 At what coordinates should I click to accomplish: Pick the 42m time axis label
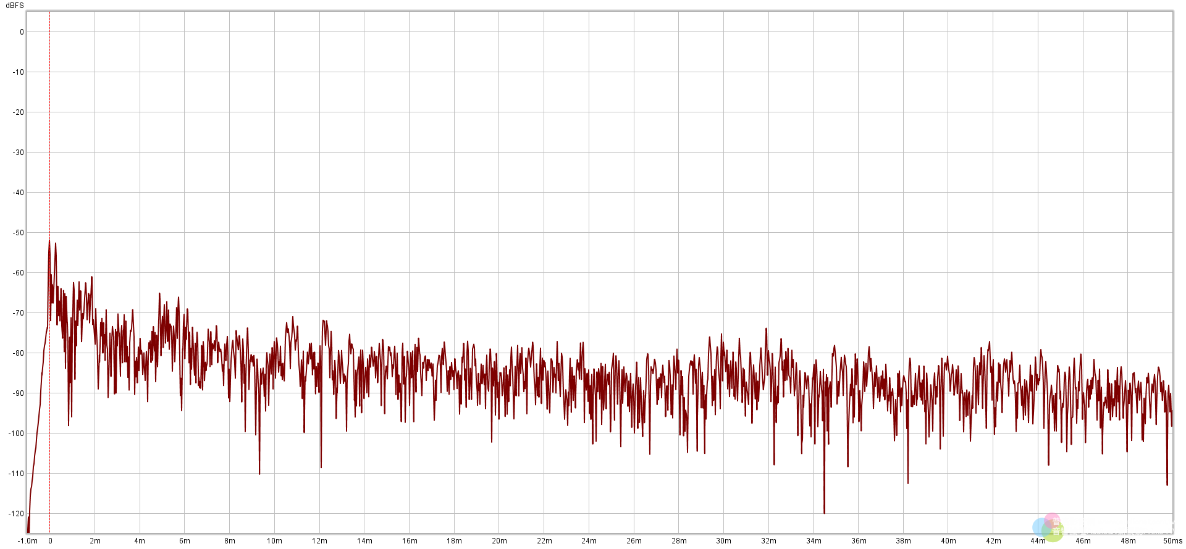coord(994,541)
